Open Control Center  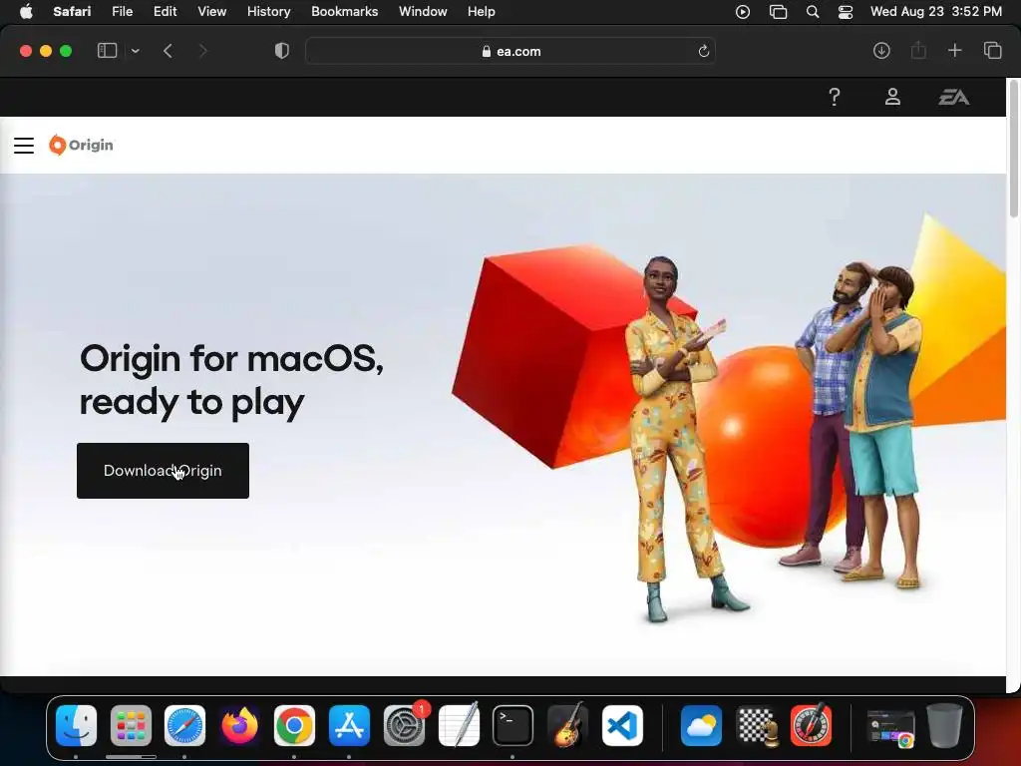point(846,12)
